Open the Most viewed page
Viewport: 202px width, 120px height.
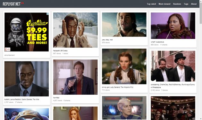click(164, 4)
